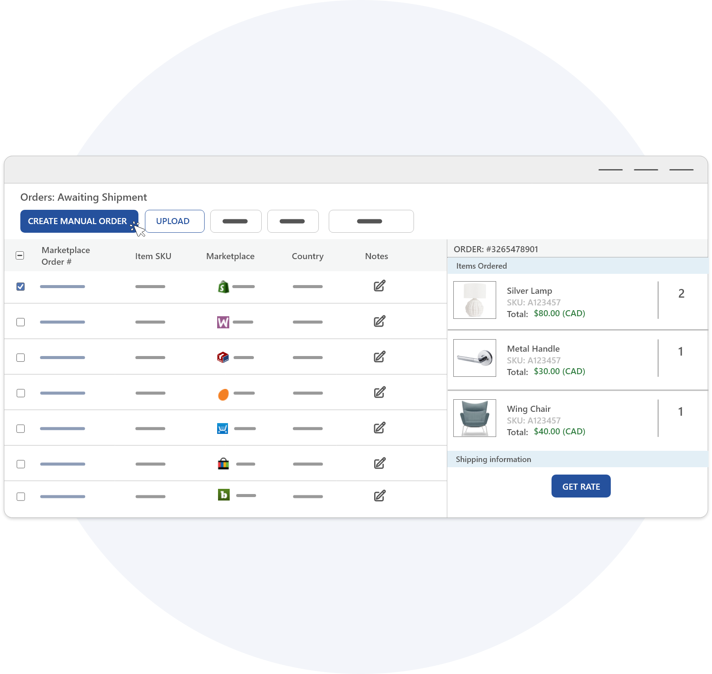712x674 pixels.
Task: Select the Items Ordered section header
Action: (x=577, y=266)
